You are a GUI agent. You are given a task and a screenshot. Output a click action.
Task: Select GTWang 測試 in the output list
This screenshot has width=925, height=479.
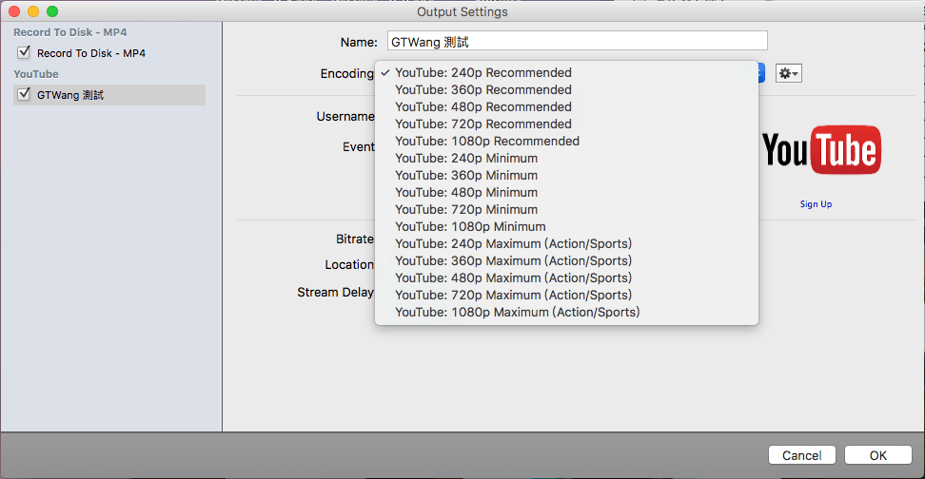71,95
